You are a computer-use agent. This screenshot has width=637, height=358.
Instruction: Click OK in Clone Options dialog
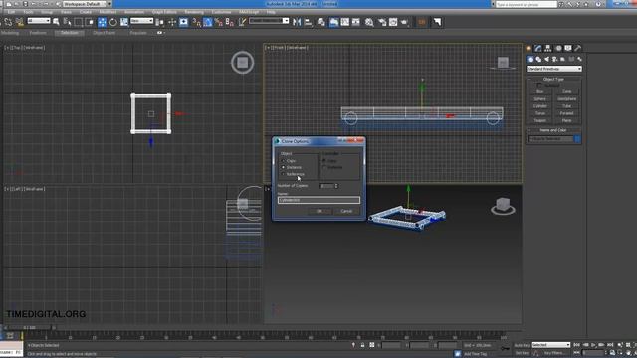[x=319, y=211]
